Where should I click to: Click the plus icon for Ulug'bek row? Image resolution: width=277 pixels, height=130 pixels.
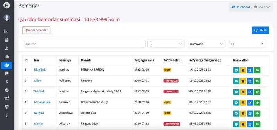pos(236,70)
